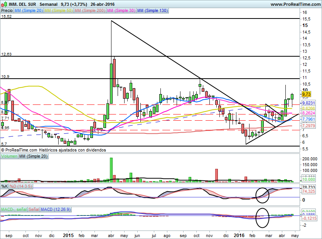Open the MACD (12 26 9) label
This screenshot has width=322, height=239.
coord(56,209)
